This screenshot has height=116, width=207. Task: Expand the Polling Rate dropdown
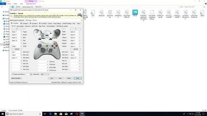coord(48,74)
